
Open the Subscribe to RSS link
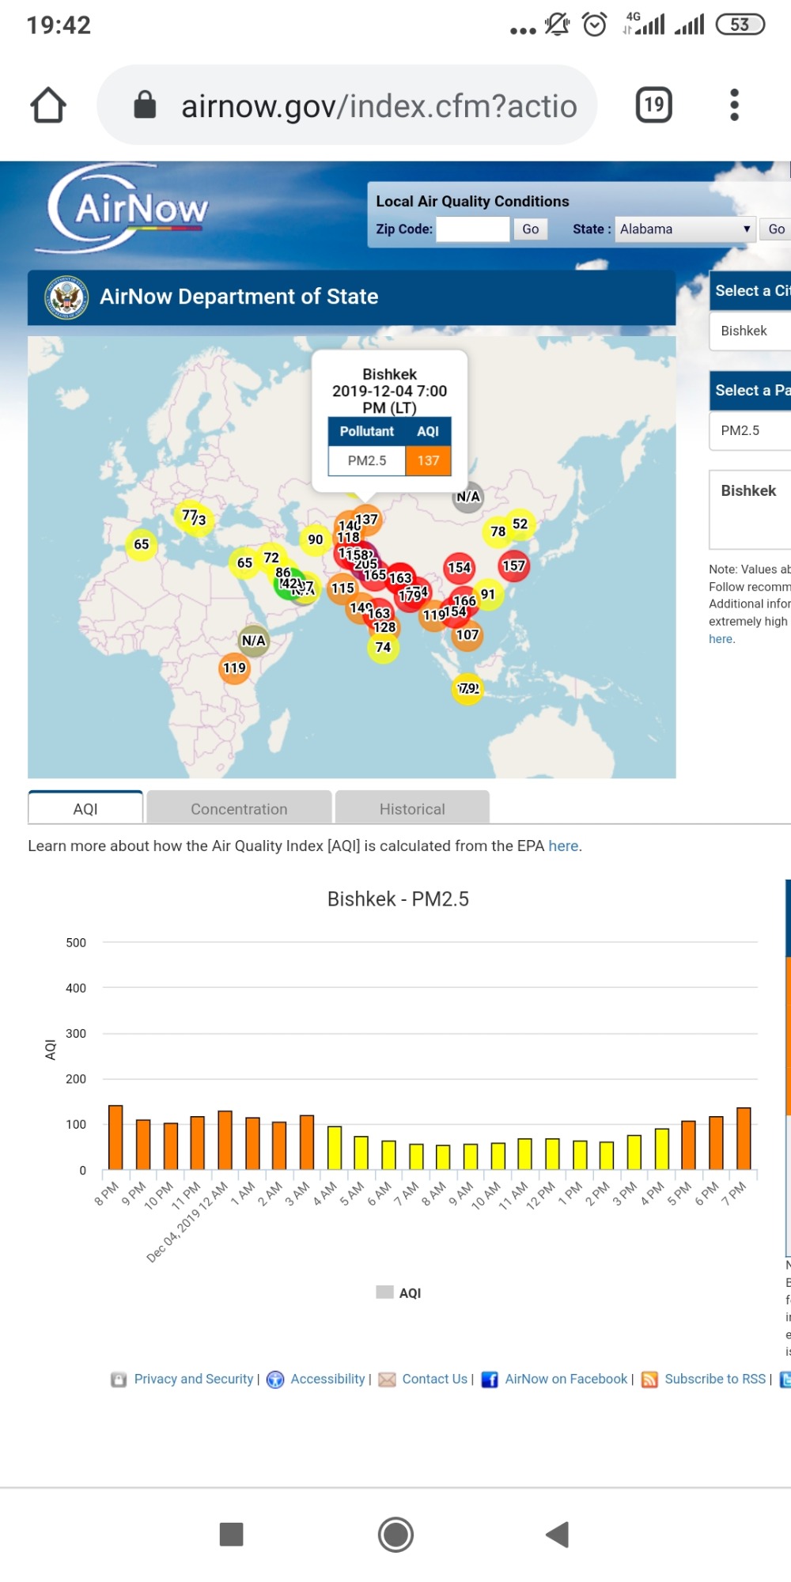point(714,1379)
